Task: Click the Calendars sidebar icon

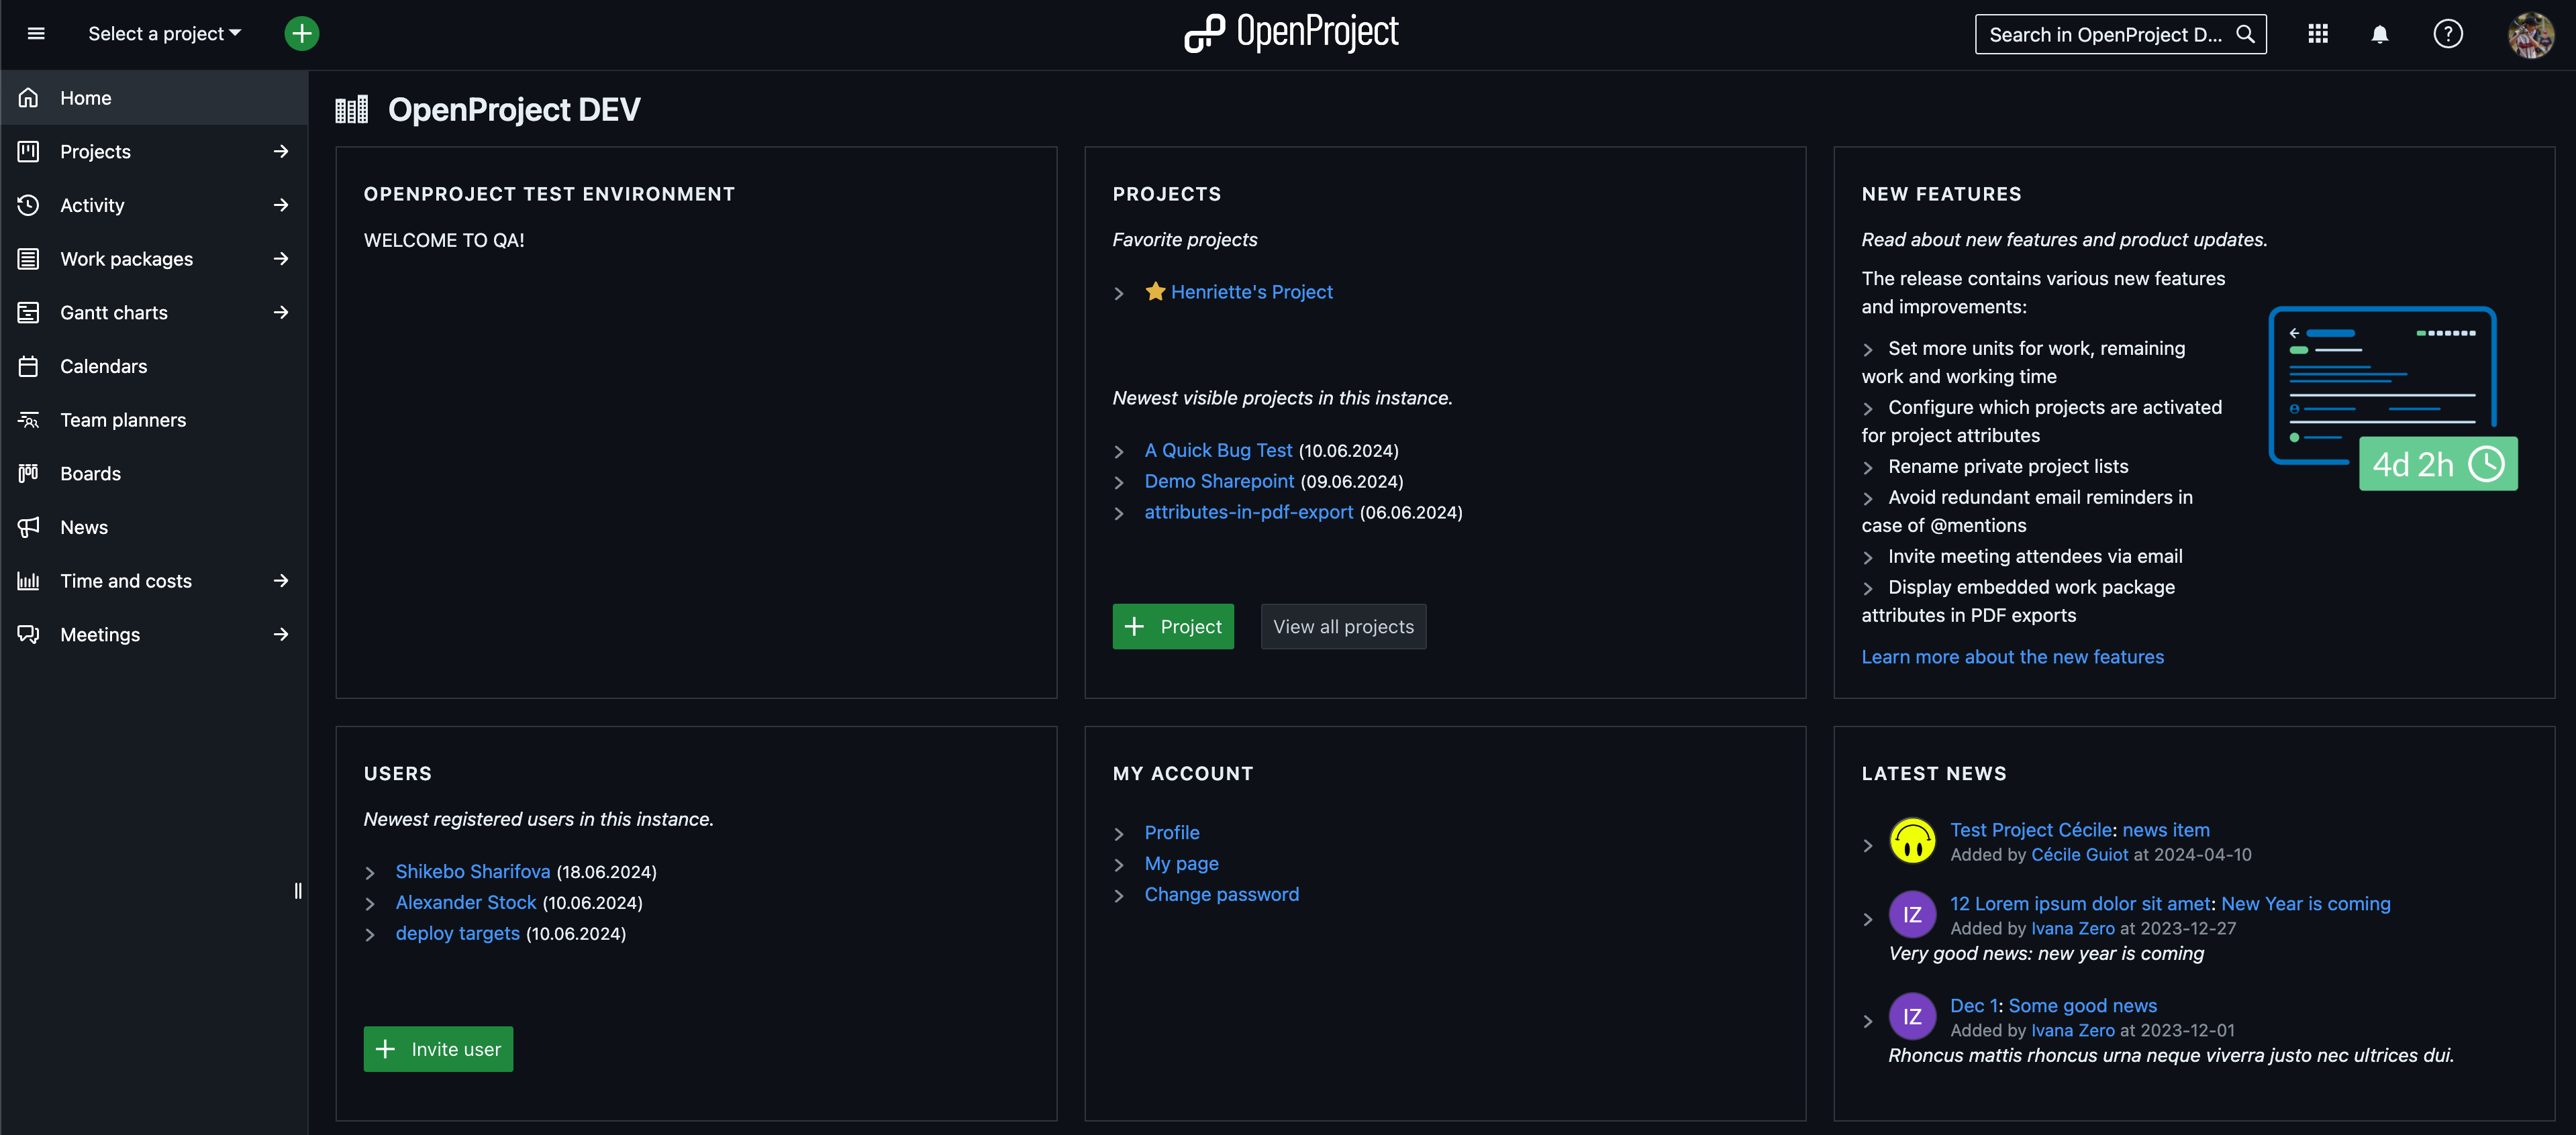Action: pos(27,366)
